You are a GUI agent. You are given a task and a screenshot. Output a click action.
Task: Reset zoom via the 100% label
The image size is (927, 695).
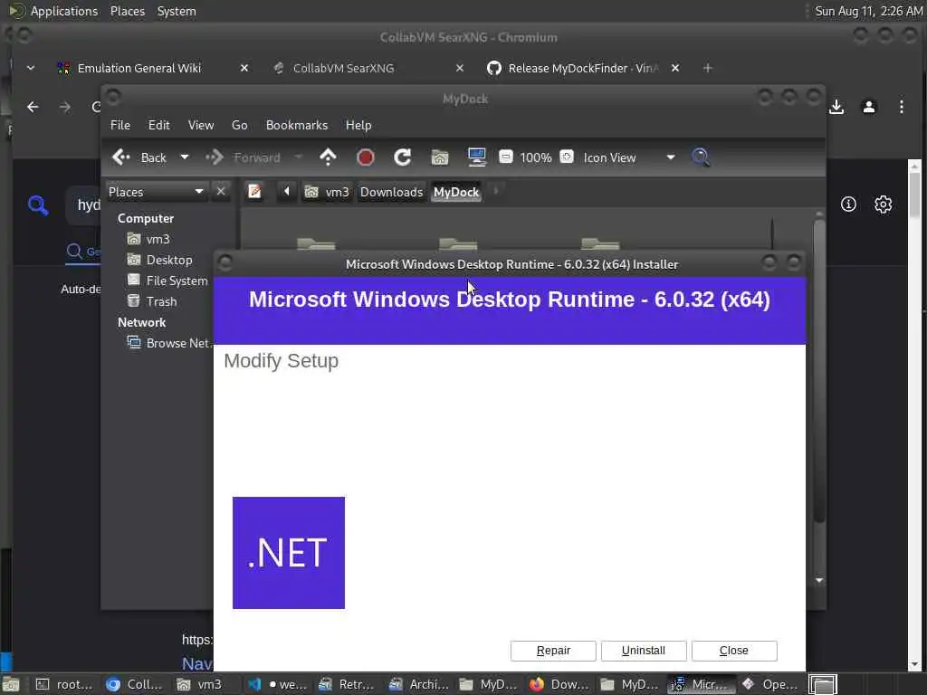coord(536,157)
